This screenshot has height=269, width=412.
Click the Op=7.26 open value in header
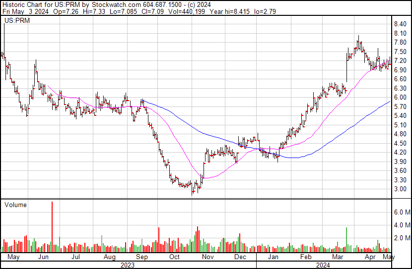point(66,11)
